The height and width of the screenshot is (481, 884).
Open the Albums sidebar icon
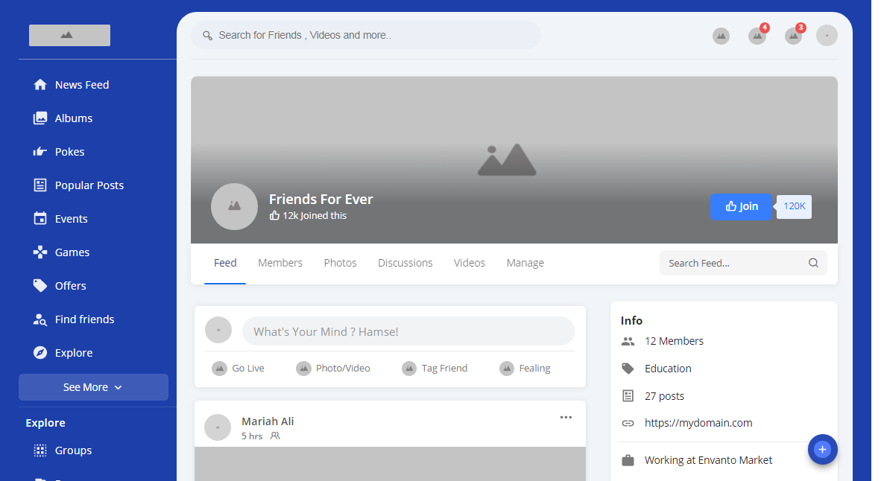(40, 118)
